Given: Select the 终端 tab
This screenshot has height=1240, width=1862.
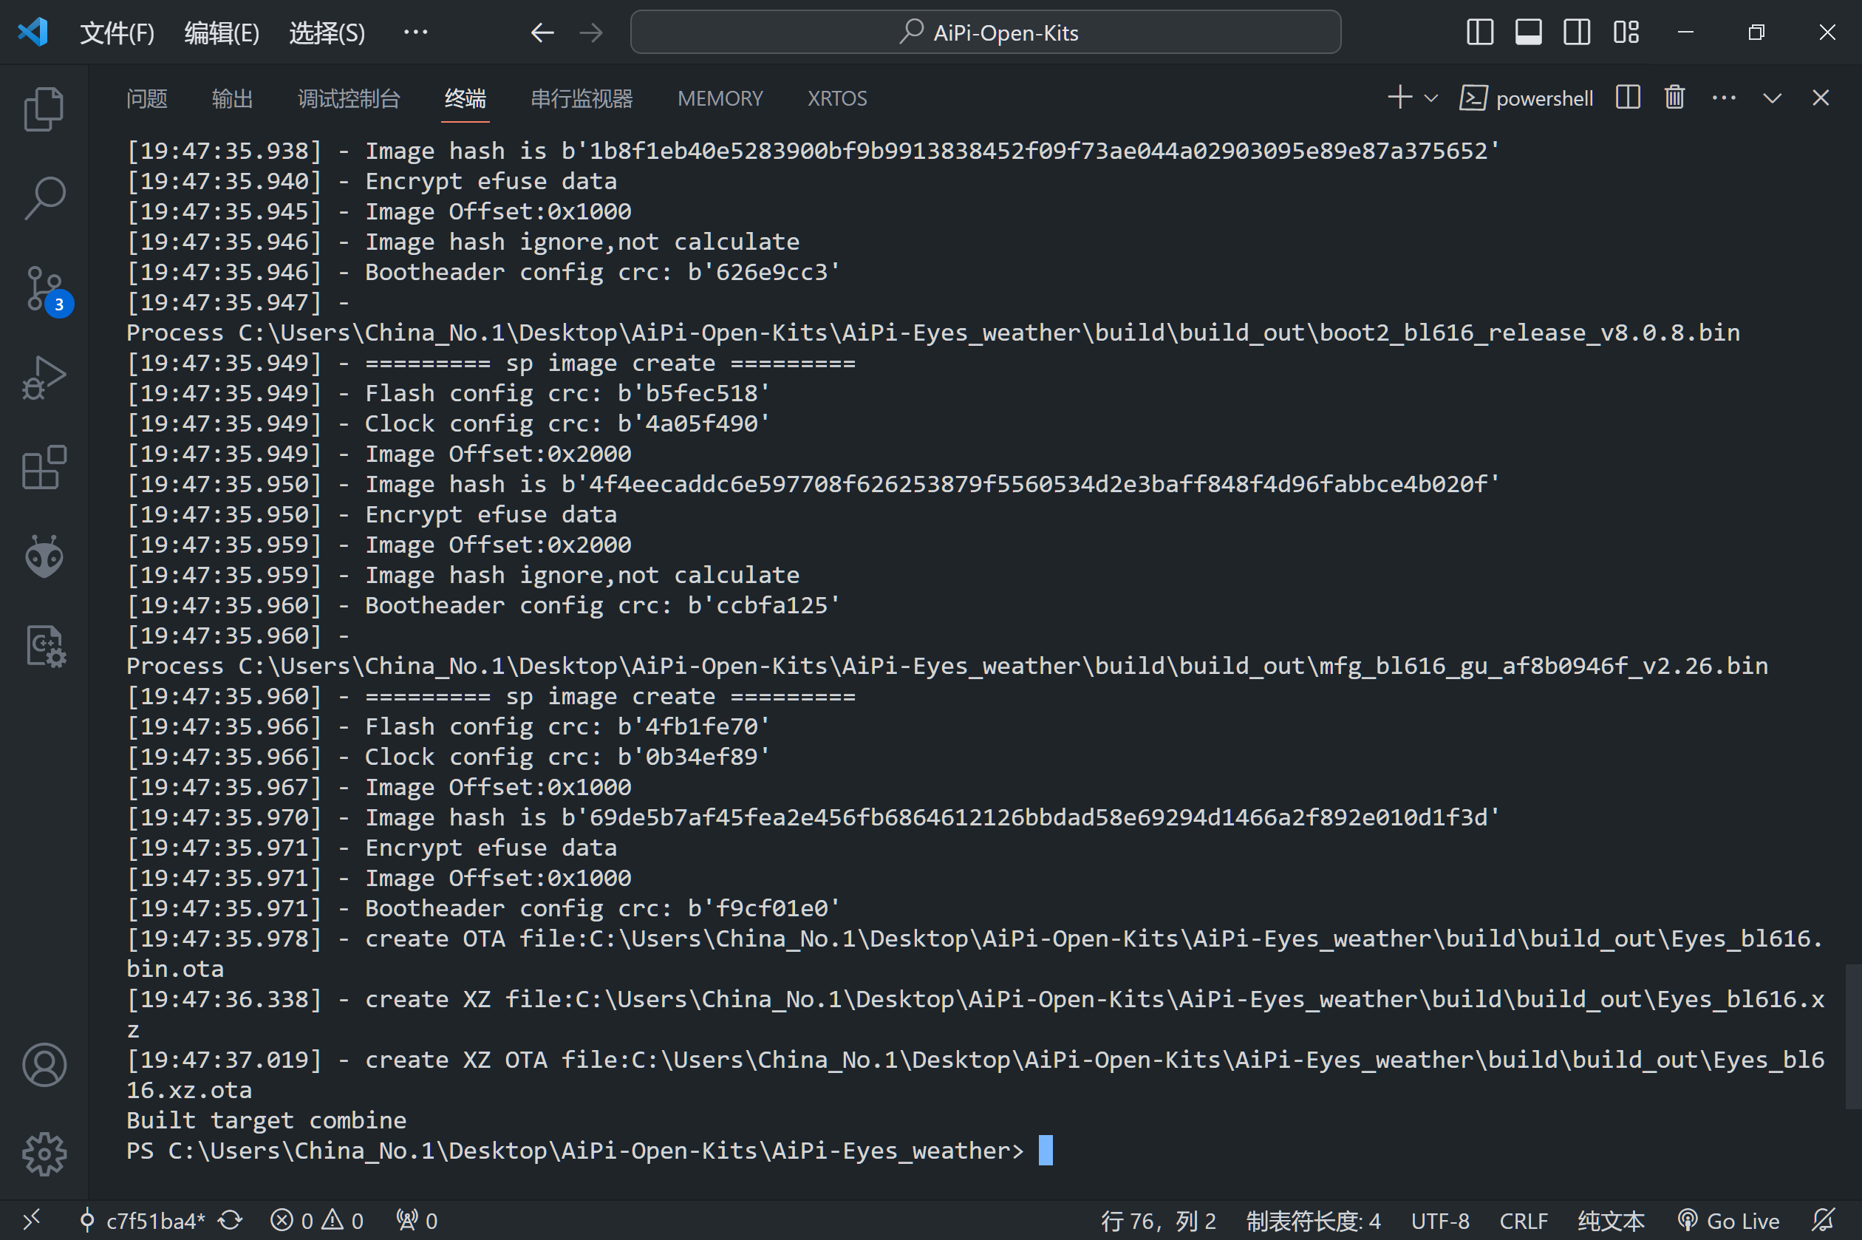Looking at the screenshot, I should [x=465, y=99].
